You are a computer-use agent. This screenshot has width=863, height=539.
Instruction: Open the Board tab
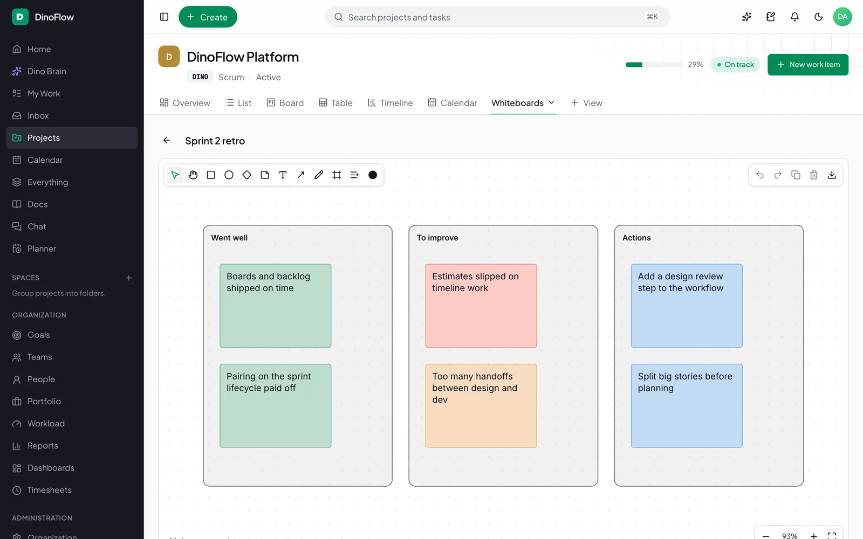point(285,103)
